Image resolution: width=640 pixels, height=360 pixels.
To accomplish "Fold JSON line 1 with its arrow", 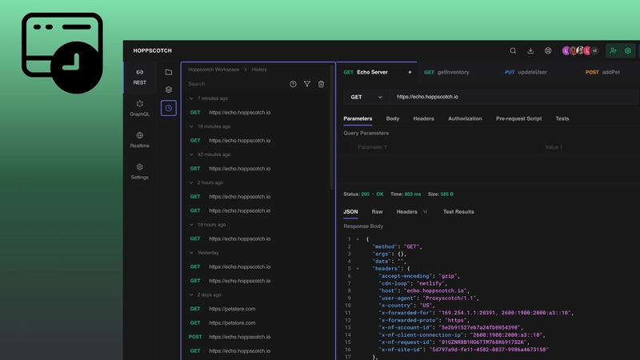I will click(358, 239).
